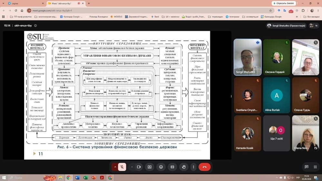Unmute the microphone in Meet toolbar
The image size is (322, 181).
coord(122,167)
